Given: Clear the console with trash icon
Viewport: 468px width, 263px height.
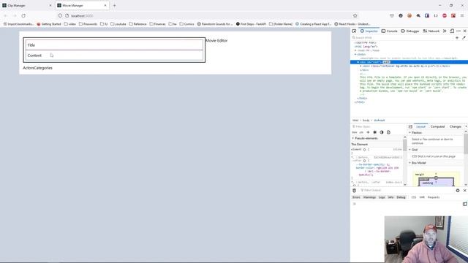Looking at the screenshot, I should coord(354,190).
